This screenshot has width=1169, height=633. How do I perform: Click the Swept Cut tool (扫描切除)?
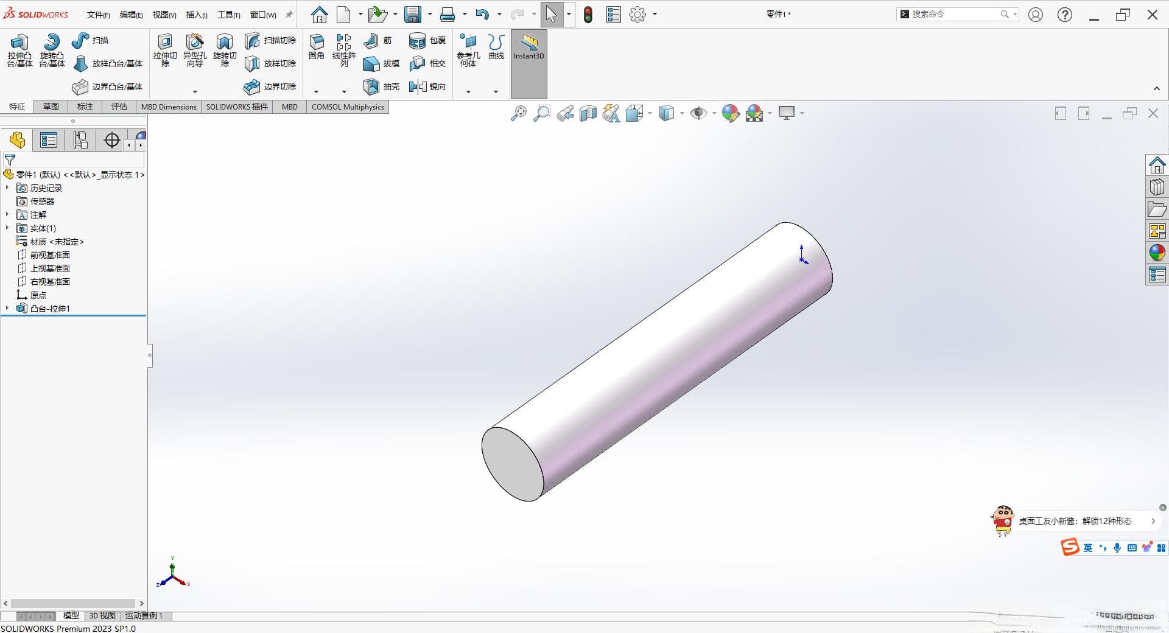click(270, 40)
